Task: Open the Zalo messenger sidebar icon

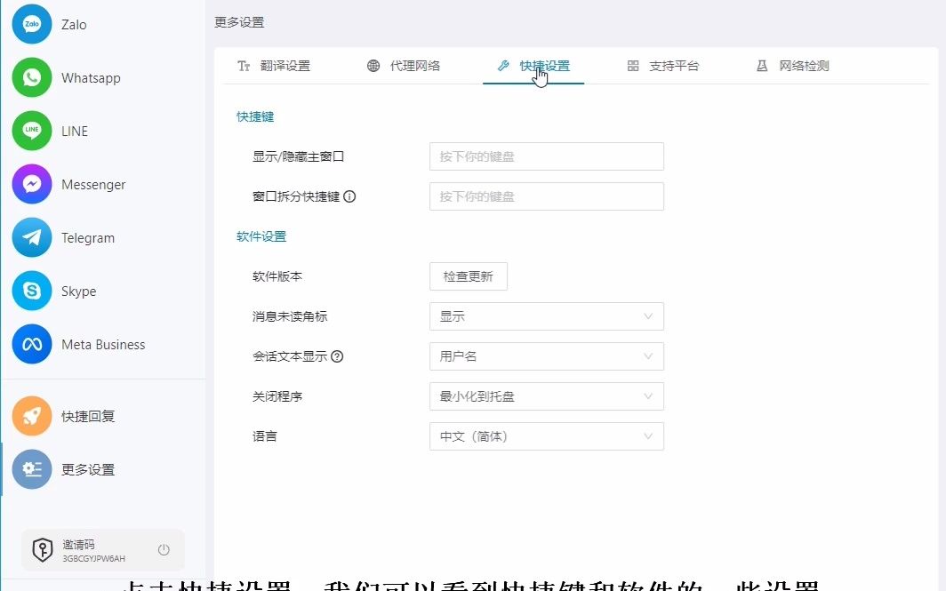Action: [x=32, y=25]
